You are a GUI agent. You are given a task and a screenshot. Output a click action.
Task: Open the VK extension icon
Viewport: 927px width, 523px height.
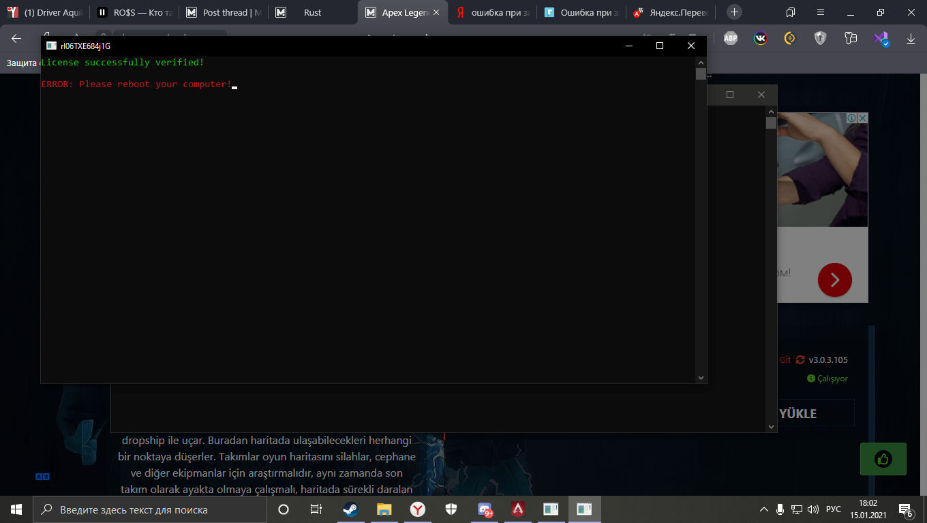click(760, 38)
